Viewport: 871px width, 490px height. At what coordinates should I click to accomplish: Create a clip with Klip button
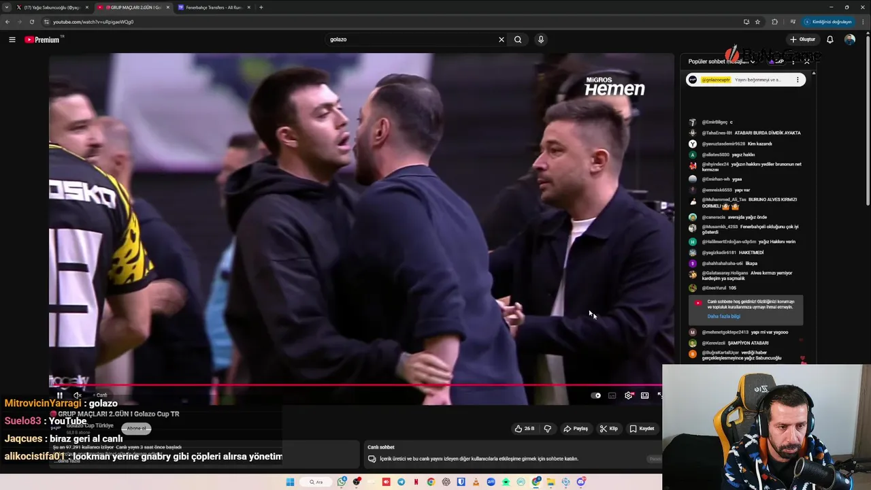pyautogui.click(x=609, y=429)
